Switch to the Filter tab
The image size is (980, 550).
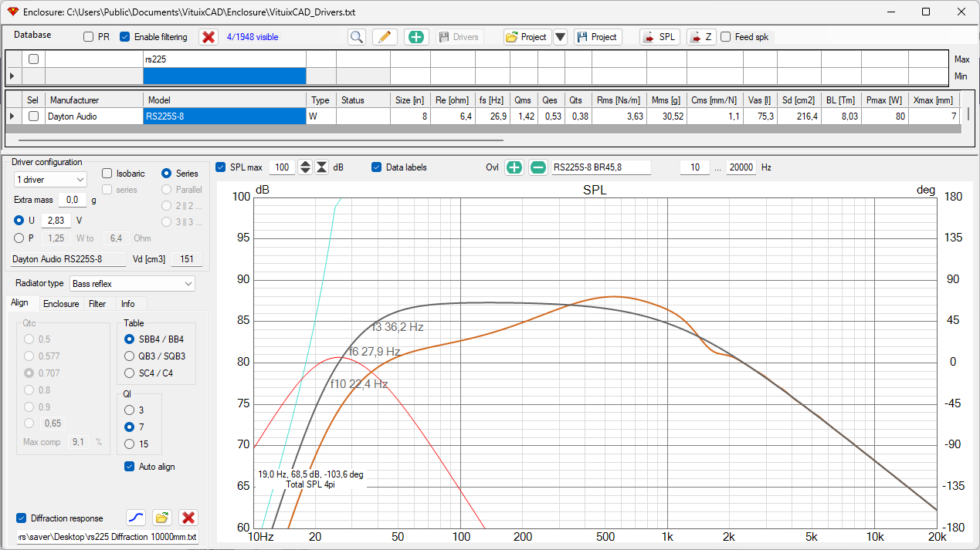[x=97, y=304]
